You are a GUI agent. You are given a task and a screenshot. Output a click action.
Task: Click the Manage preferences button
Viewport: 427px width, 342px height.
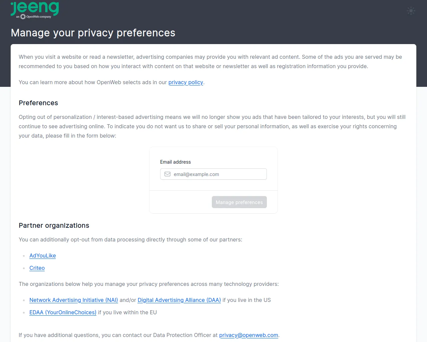[x=239, y=202]
